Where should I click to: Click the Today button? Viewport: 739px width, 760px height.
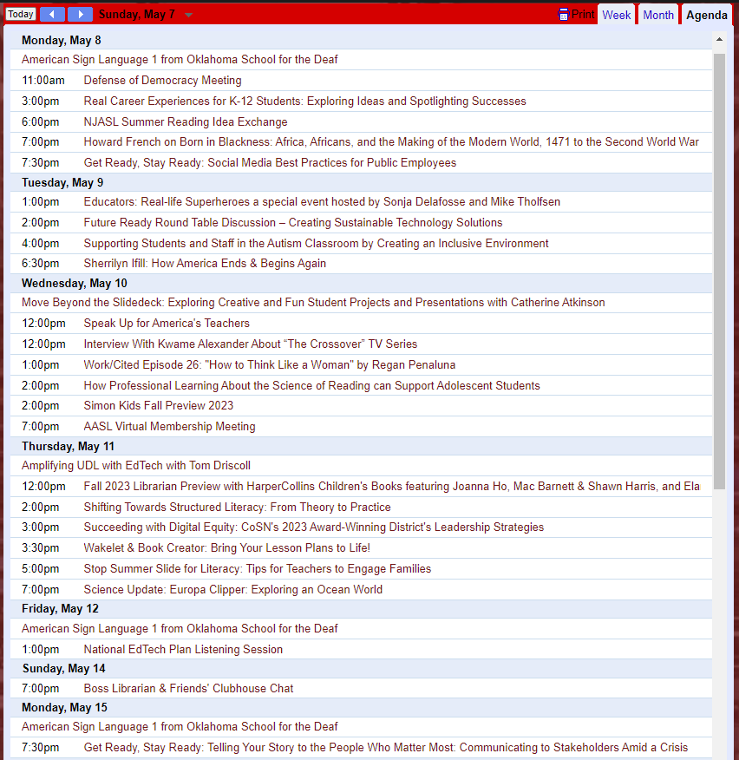click(20, 14)
